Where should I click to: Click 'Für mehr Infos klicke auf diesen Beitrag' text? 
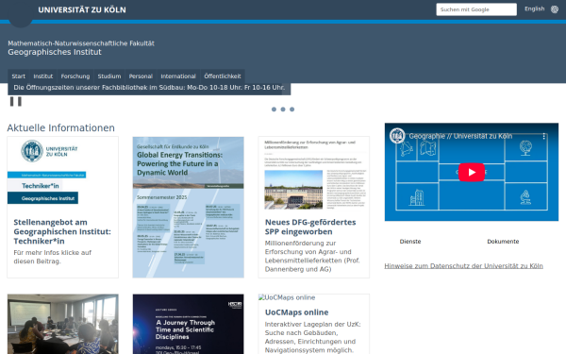pos(52,257)
